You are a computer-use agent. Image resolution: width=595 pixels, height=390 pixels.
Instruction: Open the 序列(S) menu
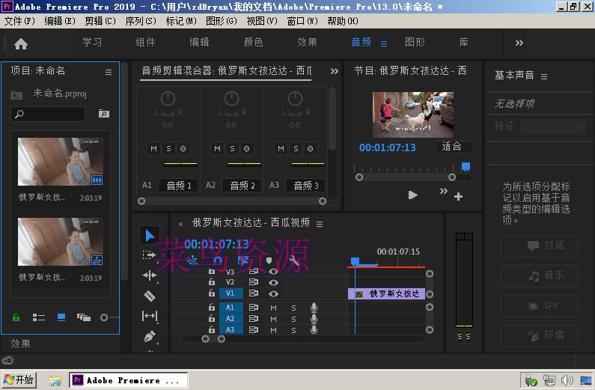point(141,21)
